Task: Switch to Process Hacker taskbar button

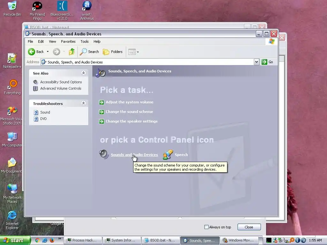Action: click(83, 240)
